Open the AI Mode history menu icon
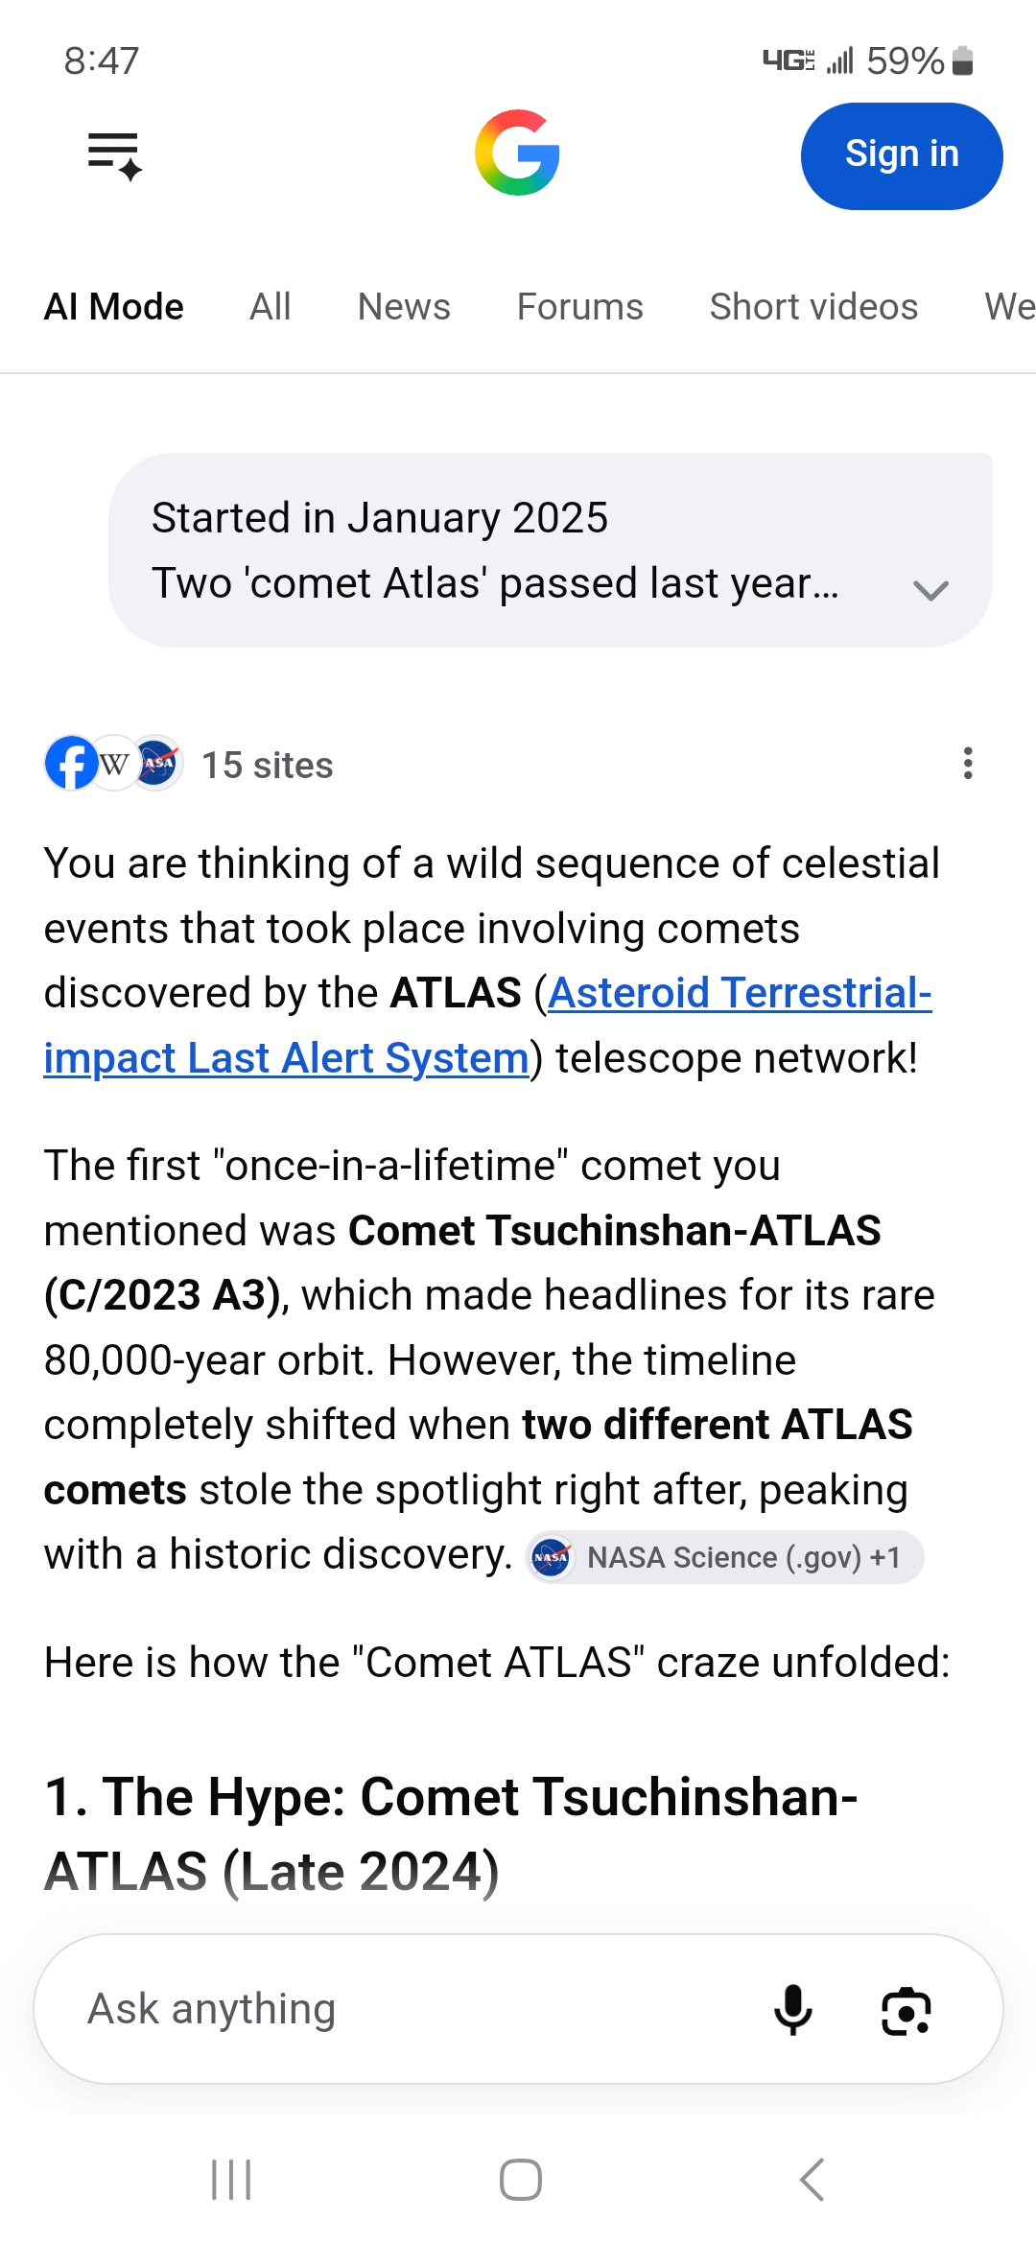The height and width of the screenshot is (2245, 1036). pyautogui.click(x=114, y=155)
